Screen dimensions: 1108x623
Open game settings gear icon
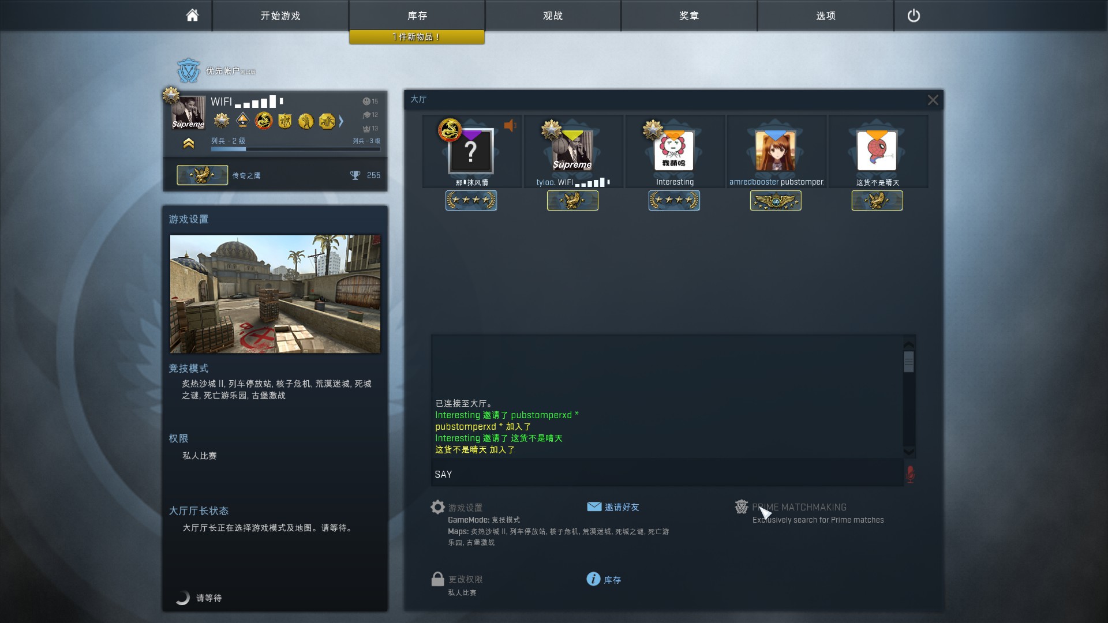(x=438, y=507)
